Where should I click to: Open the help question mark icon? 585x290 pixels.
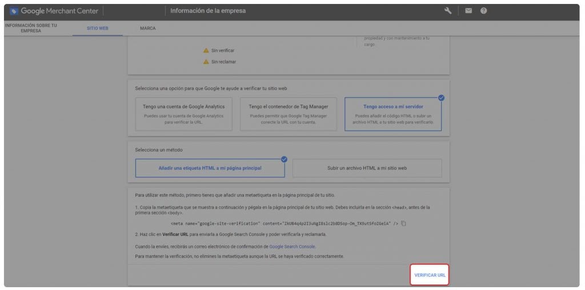coord(483,11)
